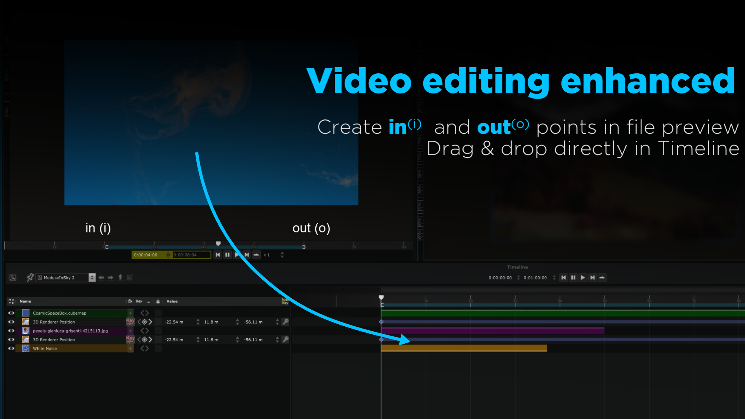
Task: Adjust stepper beside -56.11 m in second row
Action: [277, 339]
